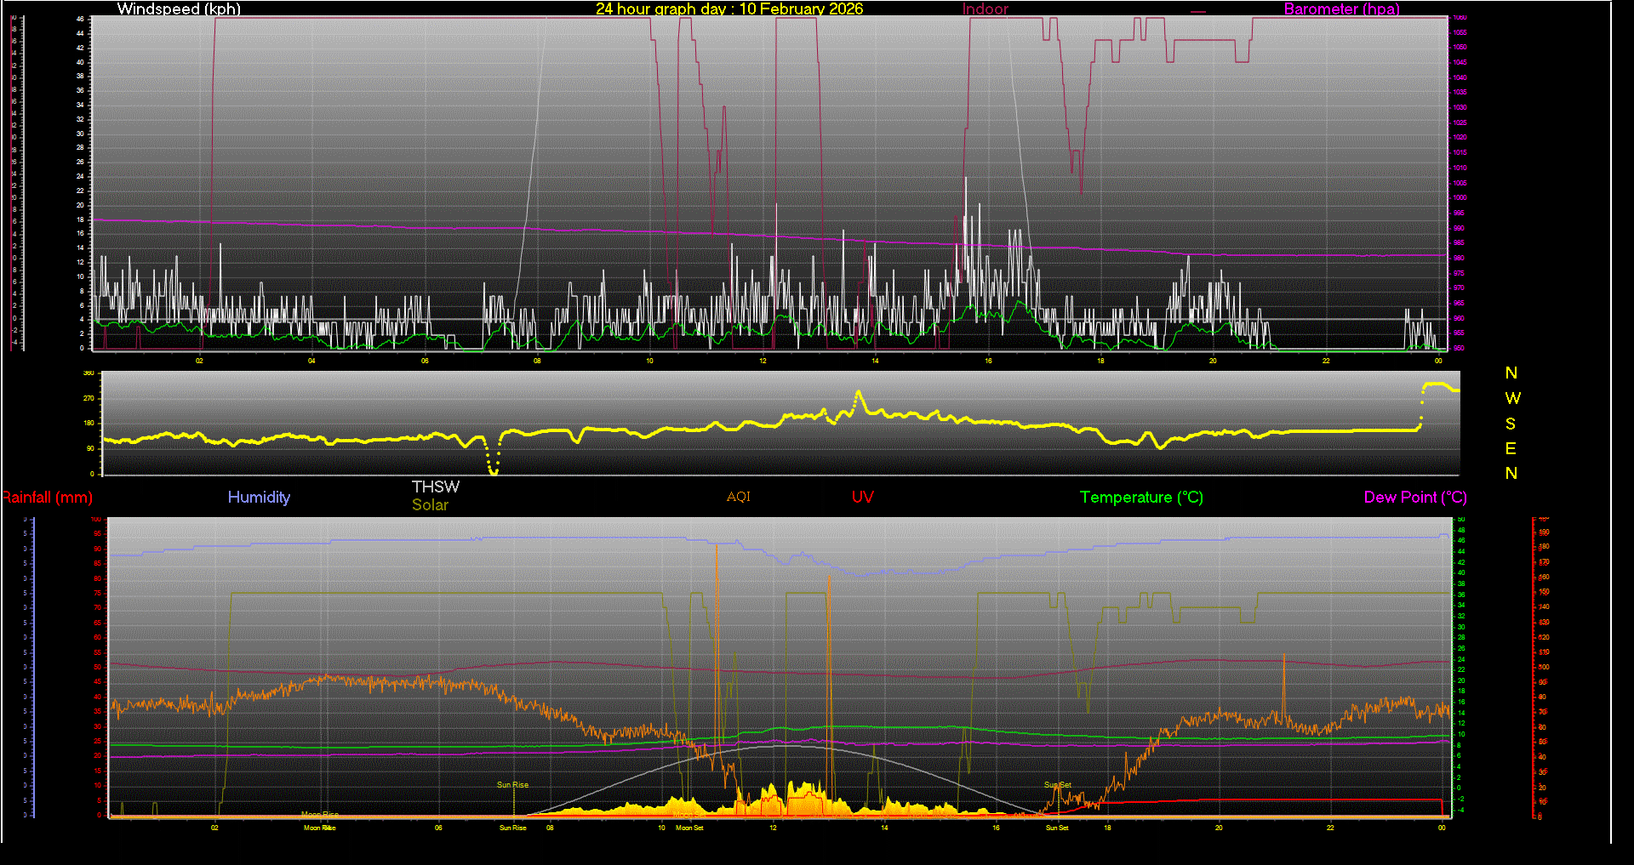
Task: Click the Sun Set marker label
Action: click(x=1056, y=784)
